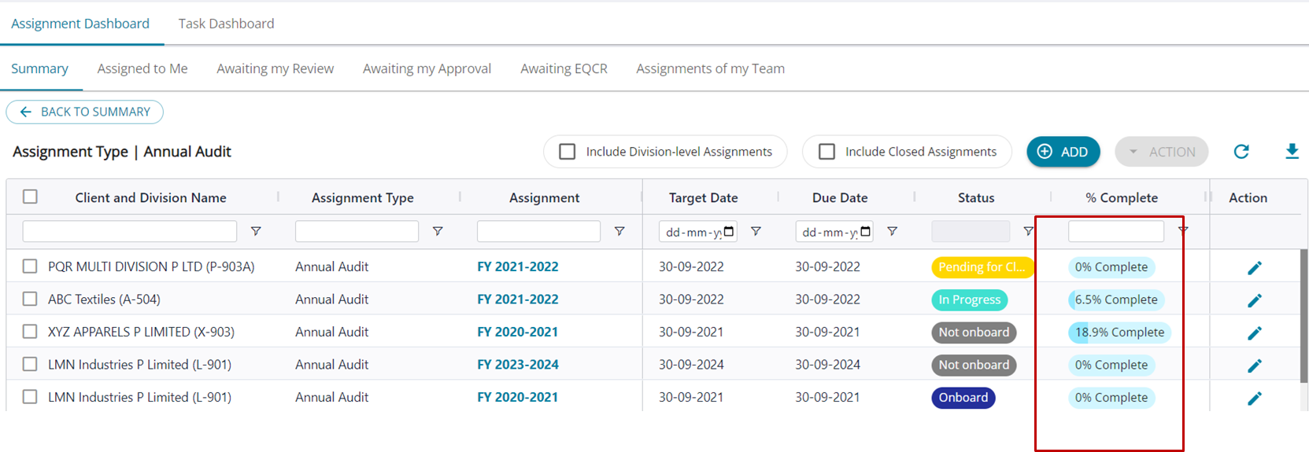
Task: Click the download icon
Action: pyautogui.click(x=1292, y=152)
